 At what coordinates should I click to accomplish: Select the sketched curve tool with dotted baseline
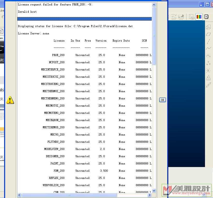click(x=208, y=56)
